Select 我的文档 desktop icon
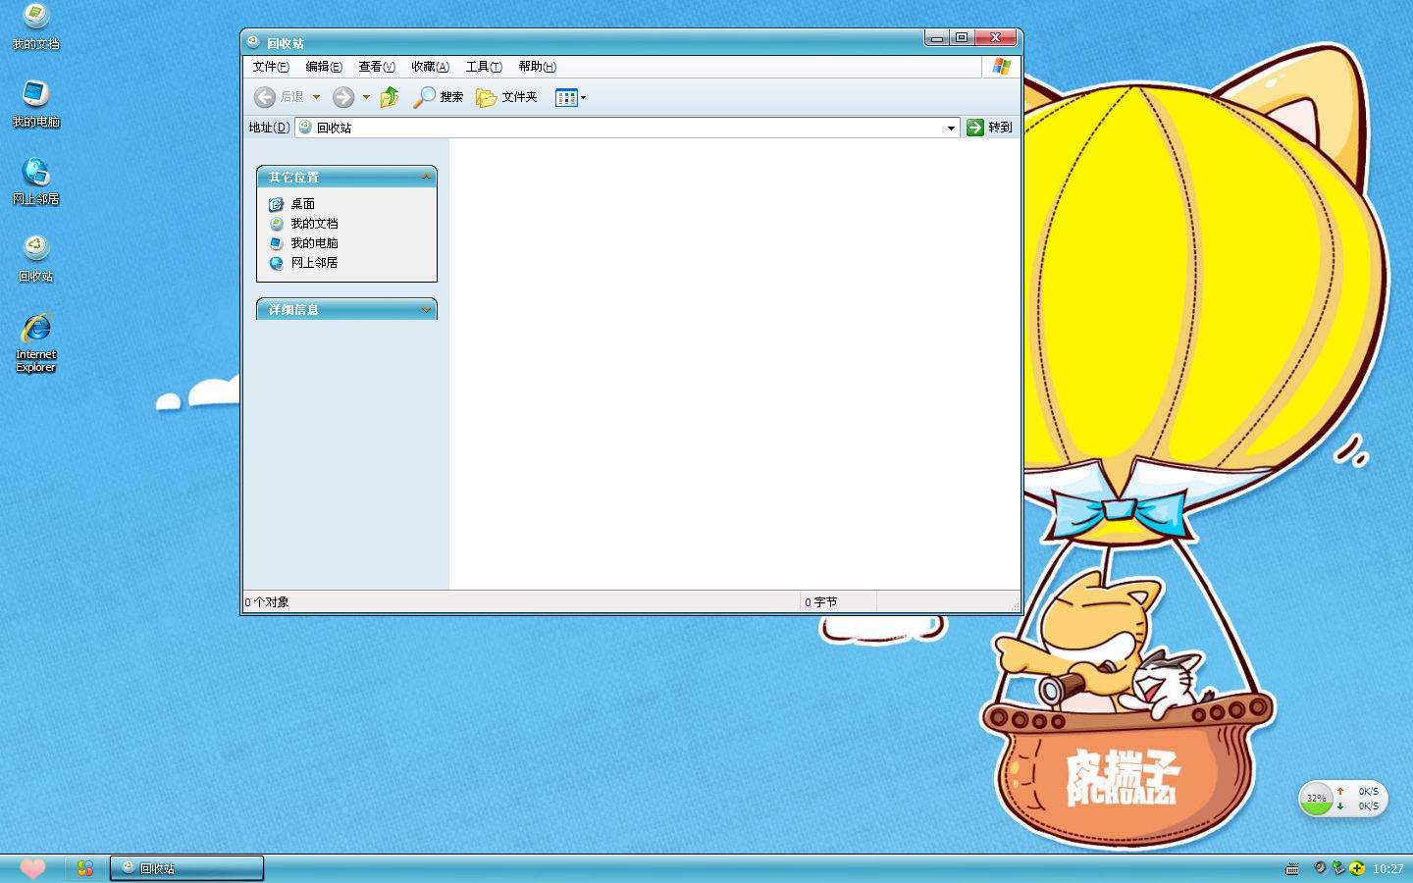Image resolution: width=1413 pixels, height=883 pixels. tap(36, 26)
